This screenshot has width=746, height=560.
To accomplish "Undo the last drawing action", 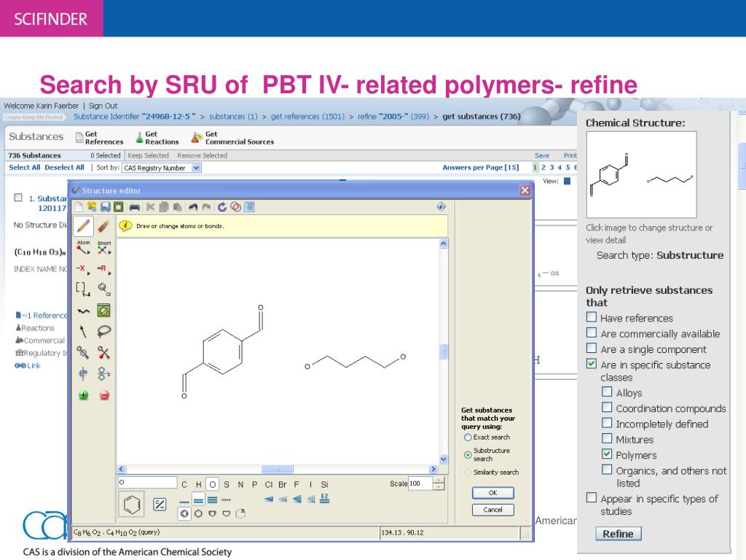I will click(x=192, y=206).
